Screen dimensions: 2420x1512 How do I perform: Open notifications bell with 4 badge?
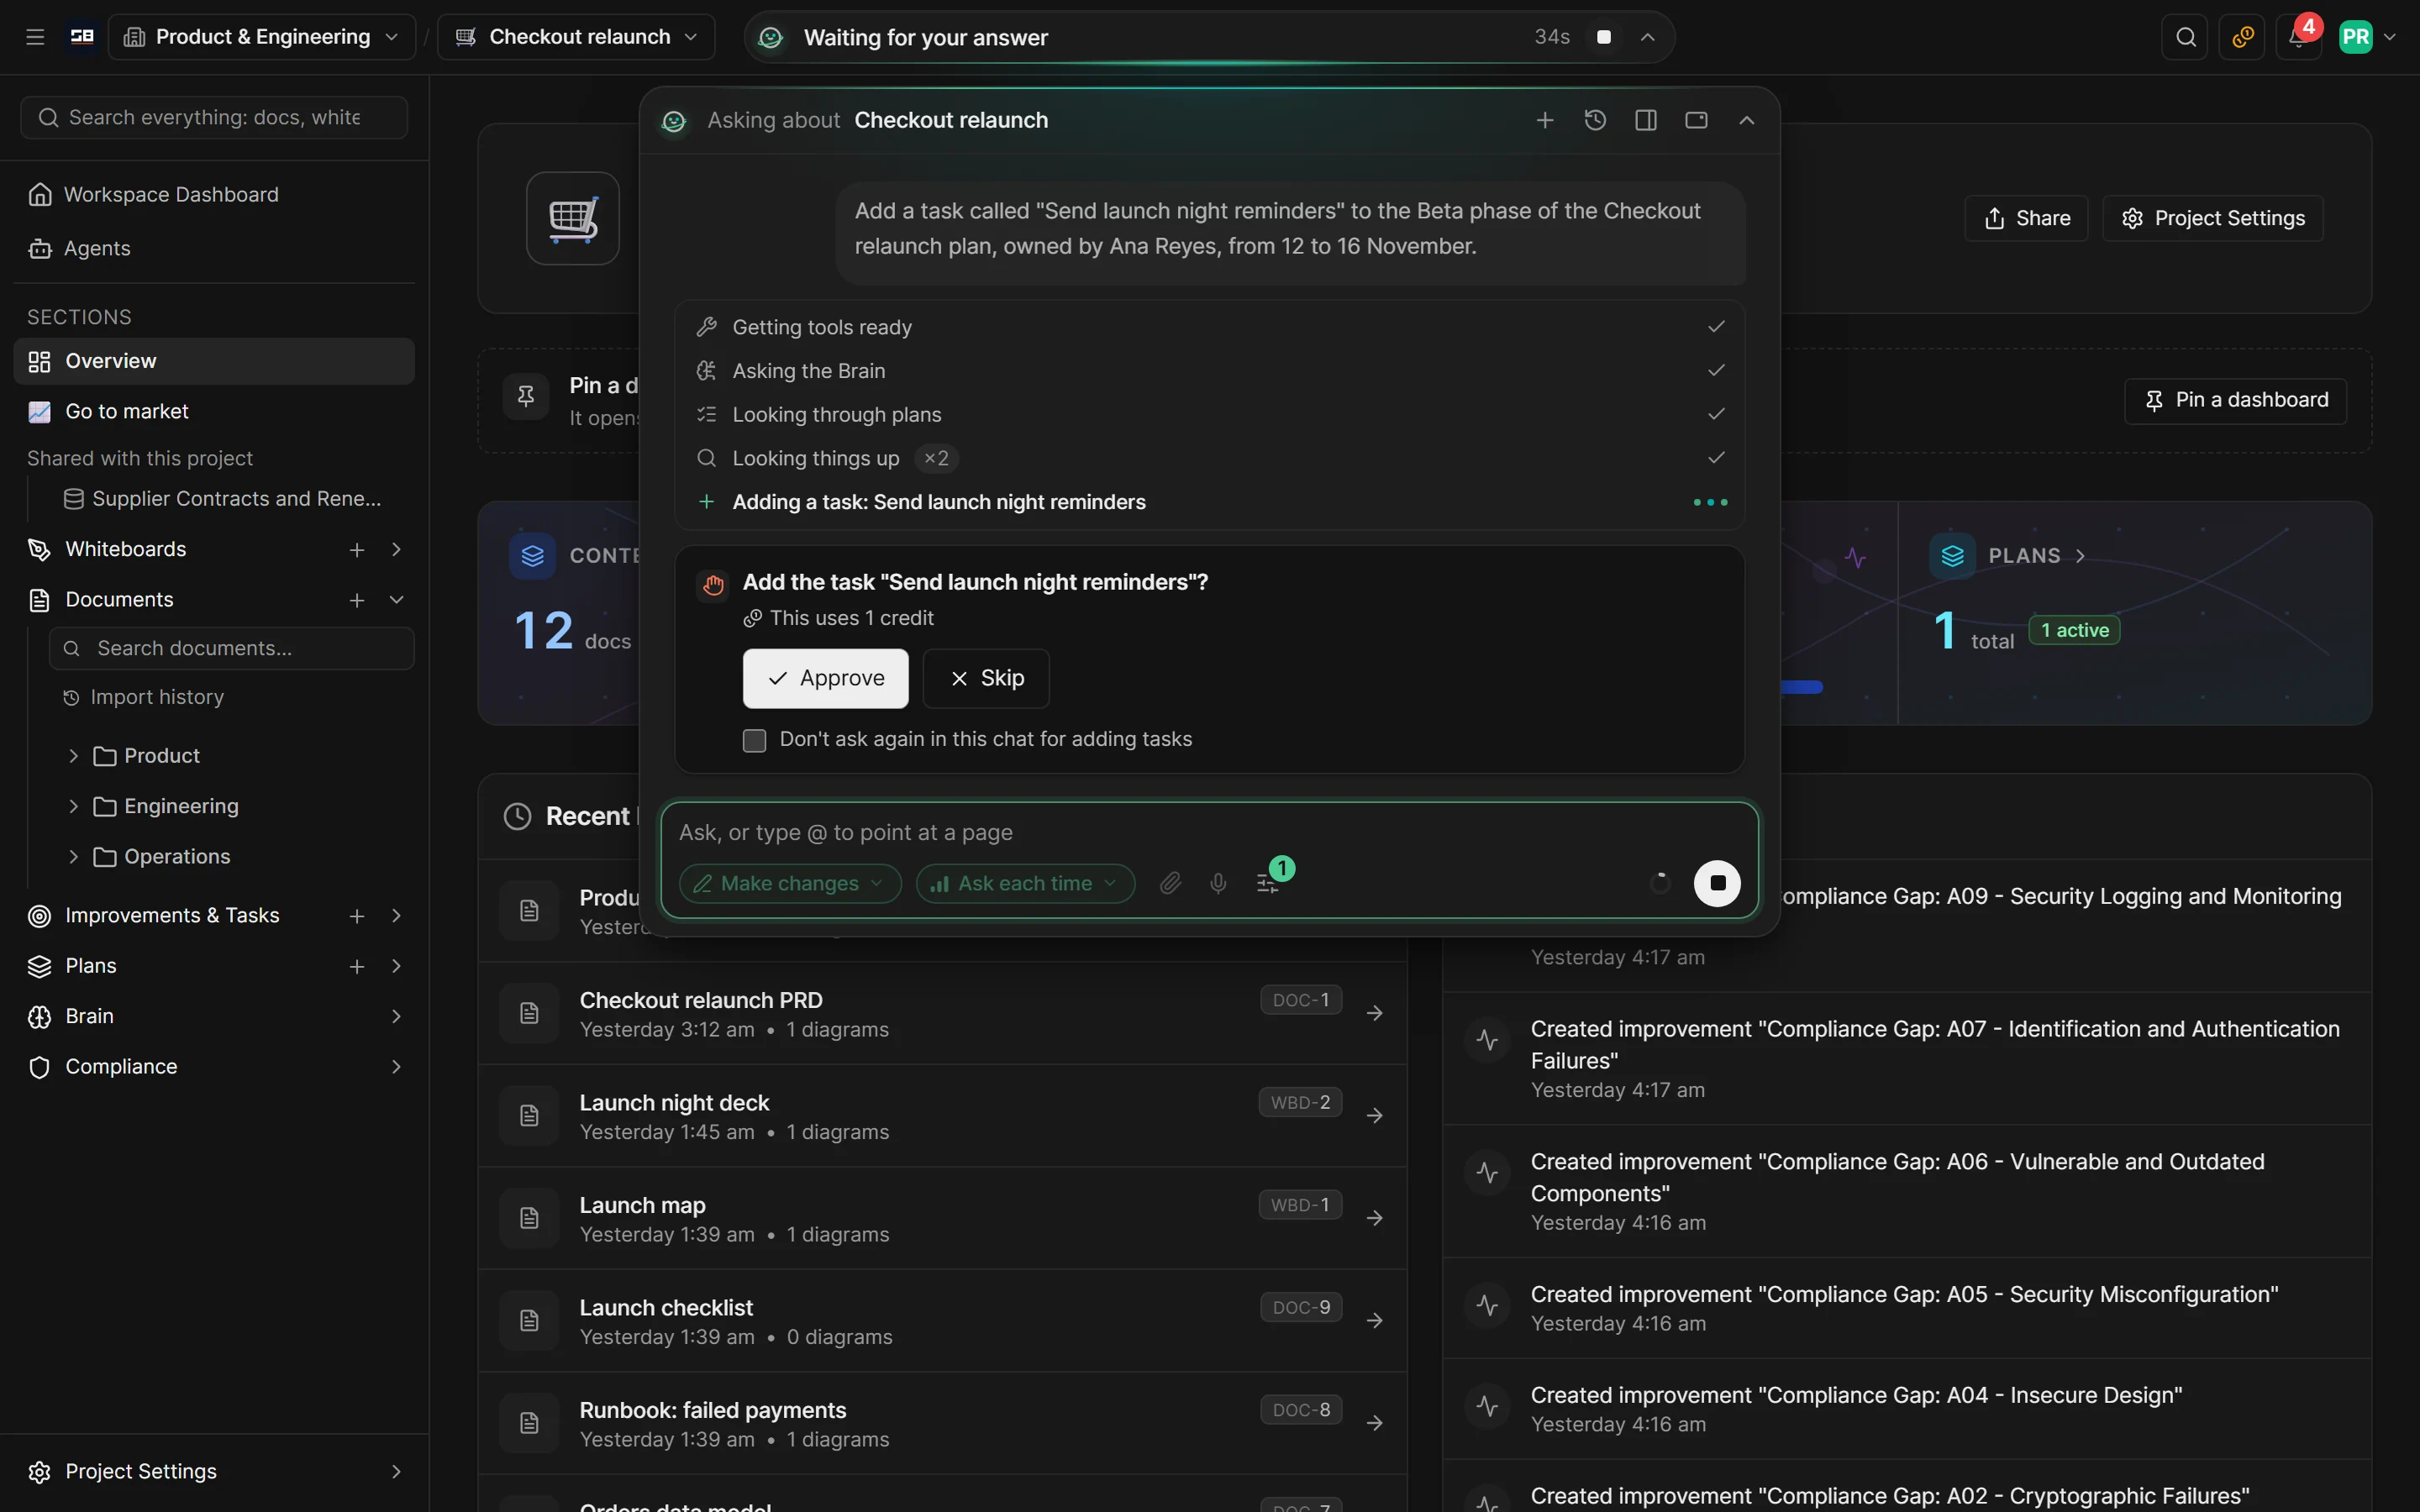[x=2299, y=37]
